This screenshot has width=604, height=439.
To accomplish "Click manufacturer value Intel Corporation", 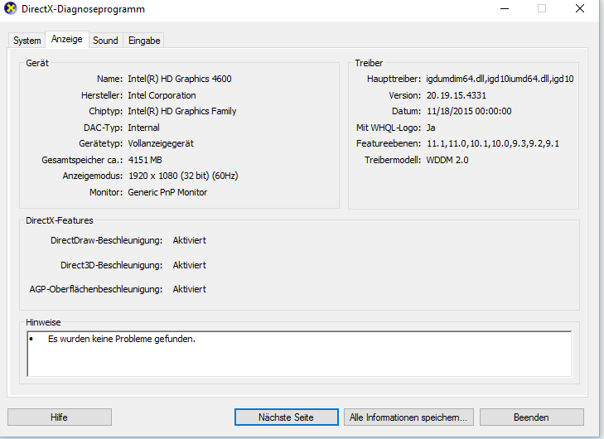I will click(162, 95).
